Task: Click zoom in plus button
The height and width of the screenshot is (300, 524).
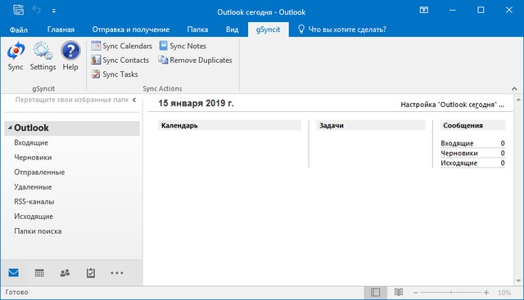Action: tap(486, 293)
